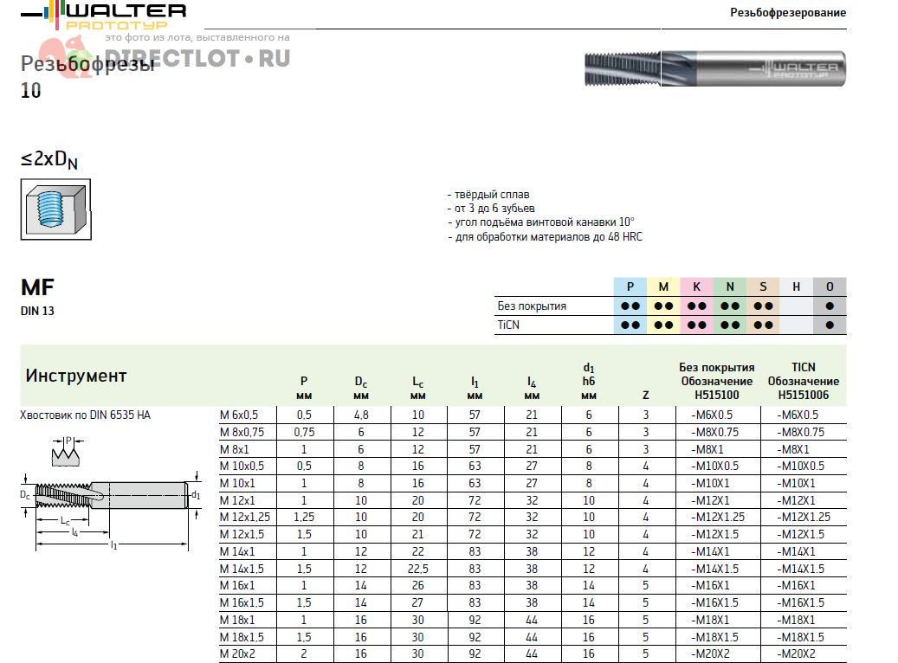Image resolution: width=898 pixels, height=663 pixels.
Task: Click the TiCN coating row label
Action: (x=508, y=325)
